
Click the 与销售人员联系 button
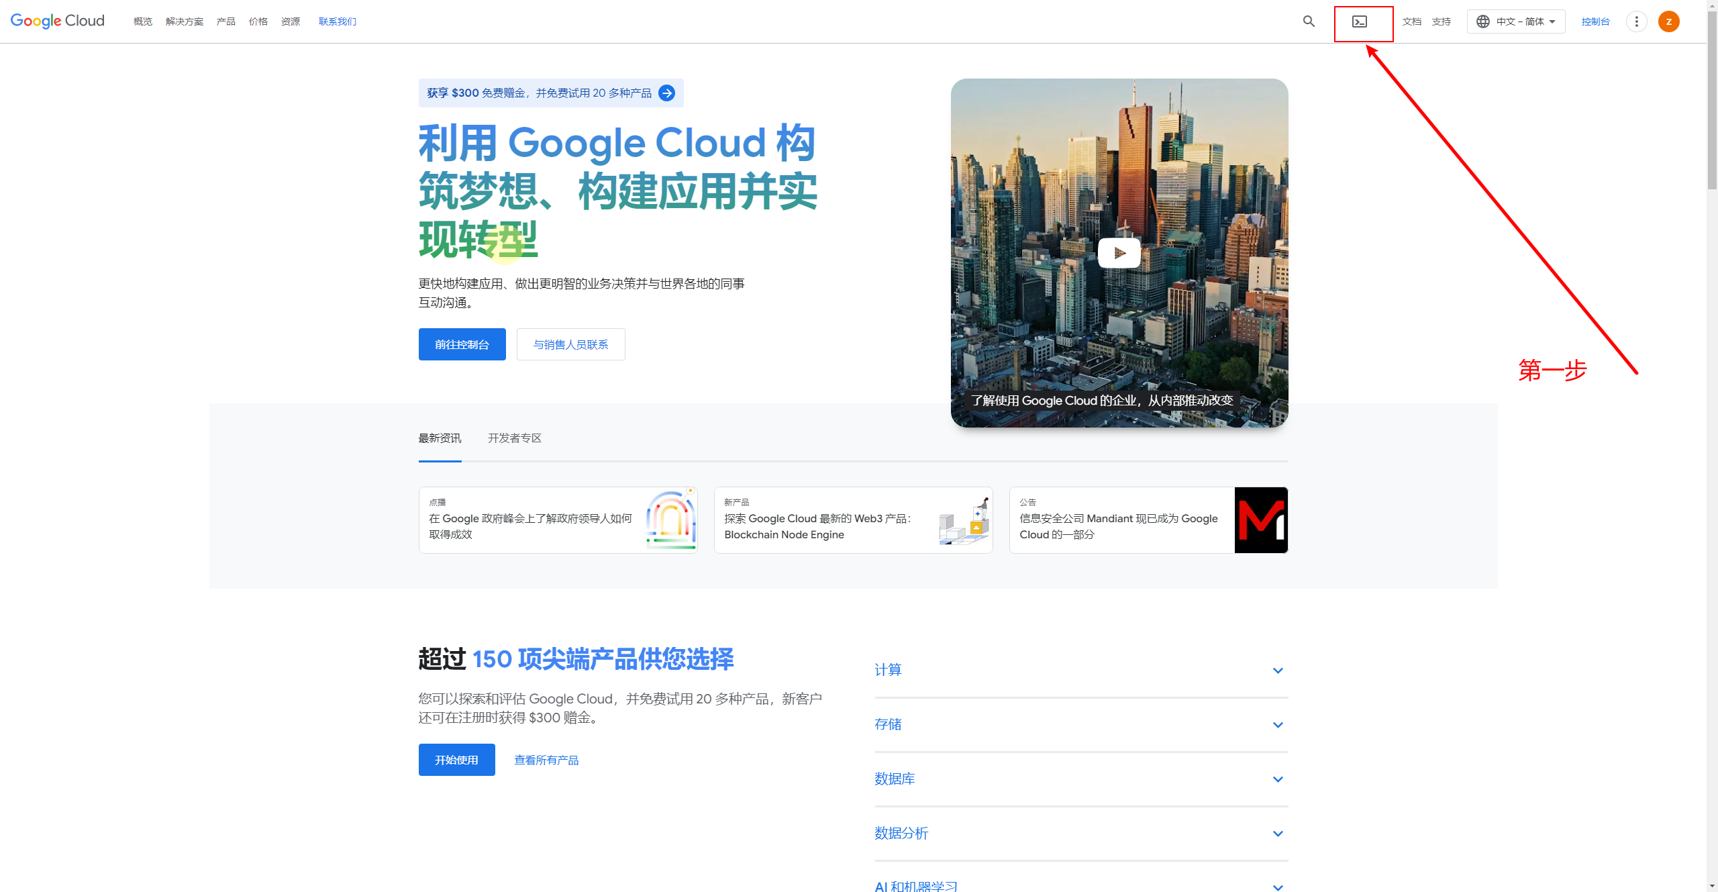click(x=571, y=344)
